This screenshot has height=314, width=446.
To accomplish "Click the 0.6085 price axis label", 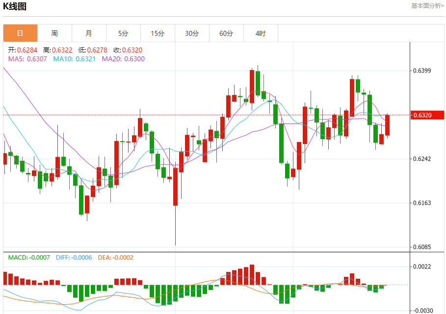I will click(x=422, y=247).
